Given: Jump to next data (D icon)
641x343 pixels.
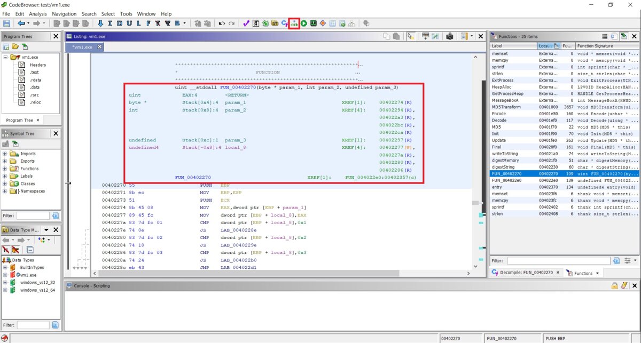Looking at the screenshot, I should 120,23.
